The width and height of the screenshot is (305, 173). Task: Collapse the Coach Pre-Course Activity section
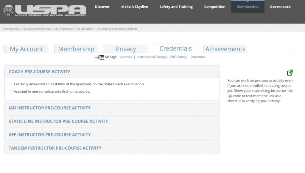(112, 72)
